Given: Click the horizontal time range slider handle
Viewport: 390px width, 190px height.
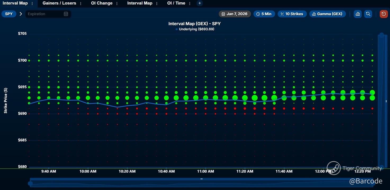Looking at the screenshot, I should pos(201,179).
